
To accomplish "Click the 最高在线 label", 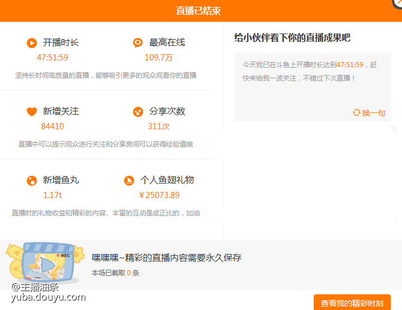I will pos(167,43).
